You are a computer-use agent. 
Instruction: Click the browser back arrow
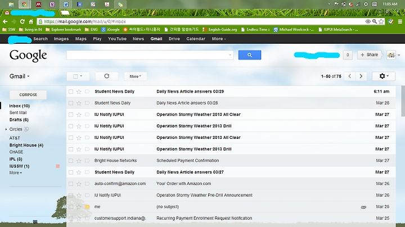coord(5,21)
